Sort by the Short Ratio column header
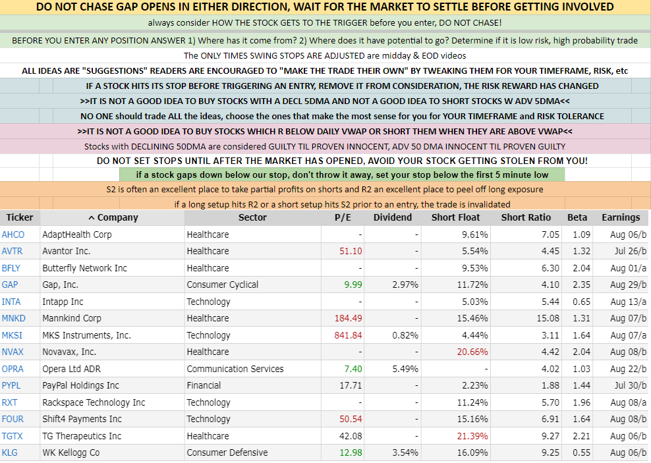 [x=526, y=217]
